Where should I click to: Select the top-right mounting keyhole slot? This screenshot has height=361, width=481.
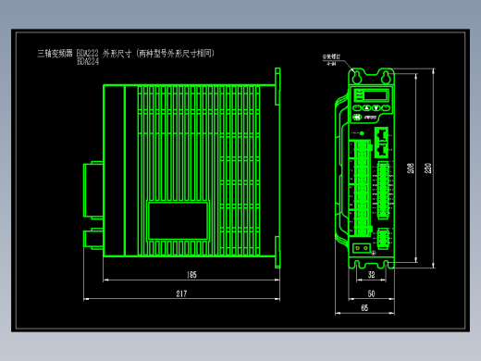pos(386,77)
